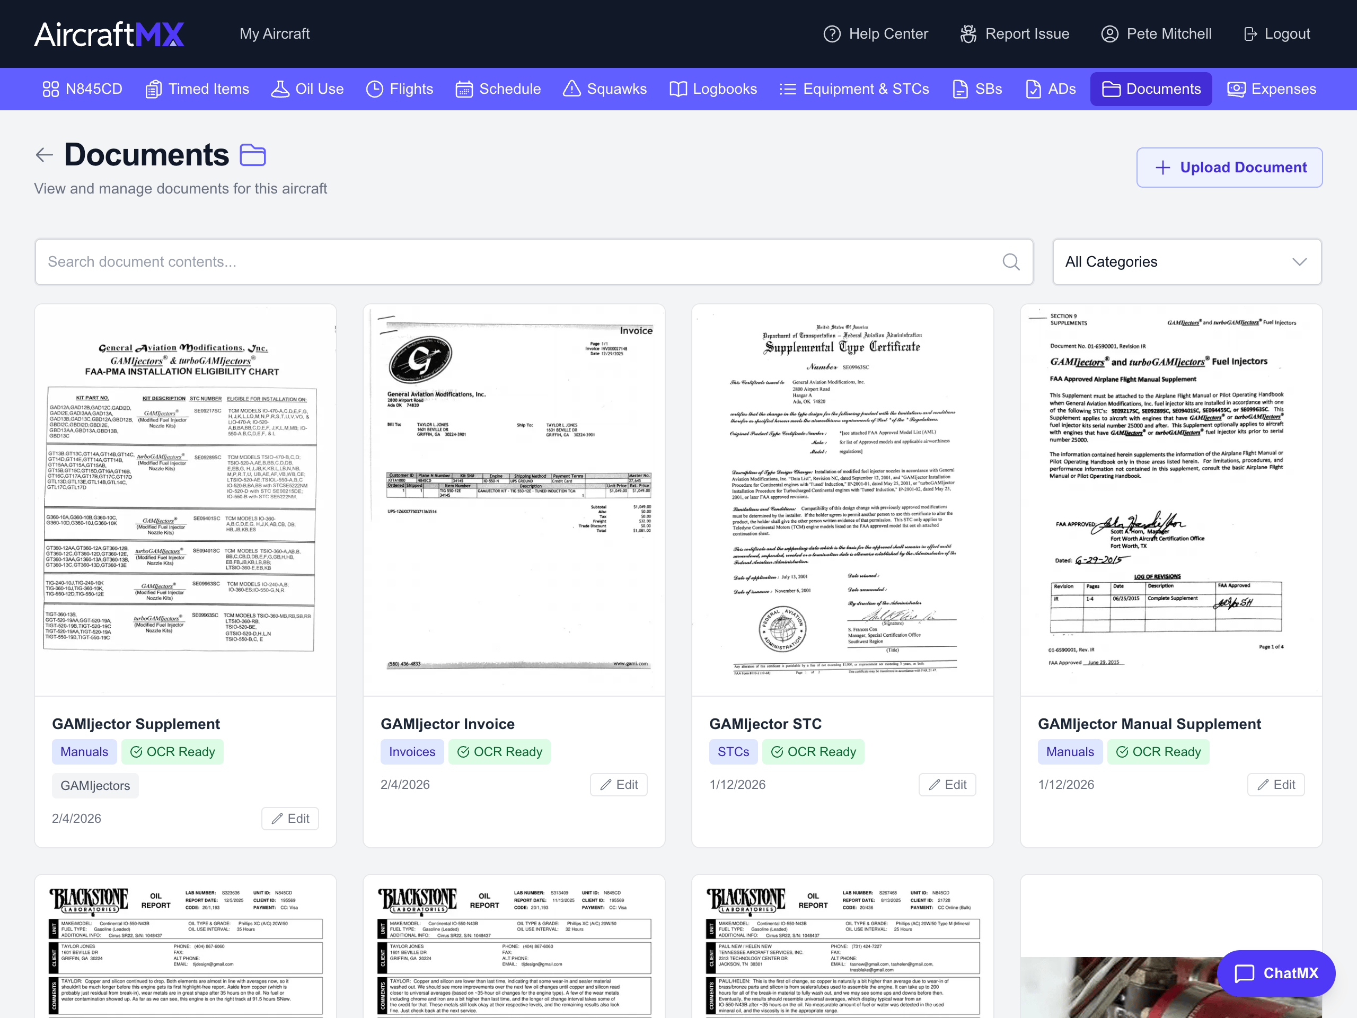This screenshot has width=1357, height=1018.
Task: Switch to the Timed Items tab
Action: click(197, 89)
